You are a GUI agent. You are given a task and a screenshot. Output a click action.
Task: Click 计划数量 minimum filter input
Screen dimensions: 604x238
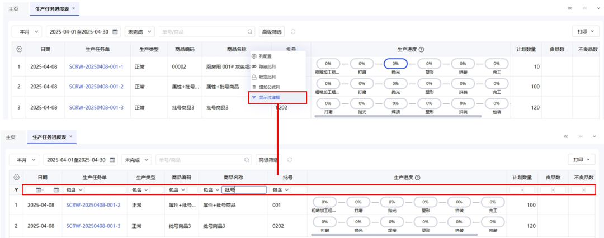(x=516, y=190)
